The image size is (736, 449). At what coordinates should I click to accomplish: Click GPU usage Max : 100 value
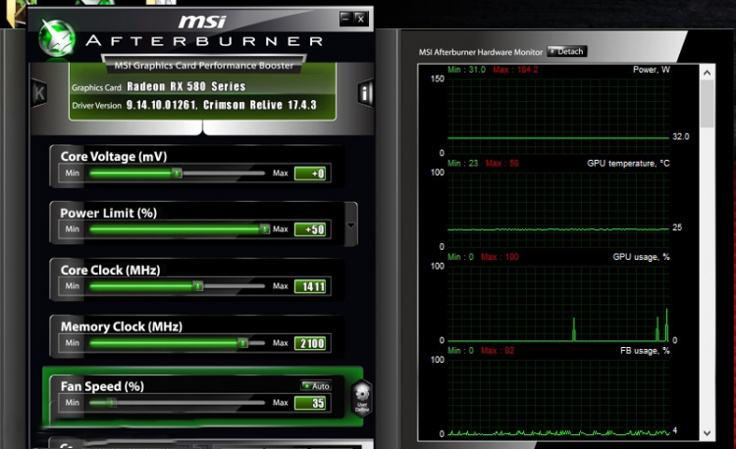499,257
